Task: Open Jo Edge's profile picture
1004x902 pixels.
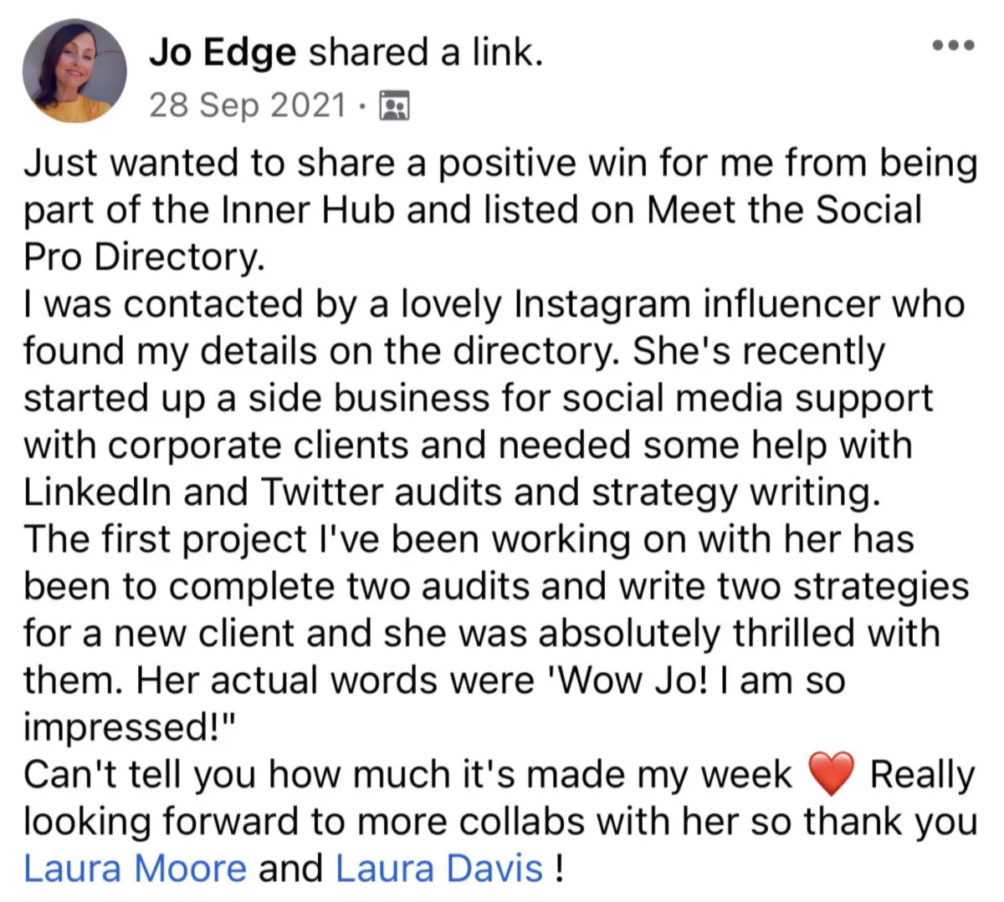Action: (74, 70)
